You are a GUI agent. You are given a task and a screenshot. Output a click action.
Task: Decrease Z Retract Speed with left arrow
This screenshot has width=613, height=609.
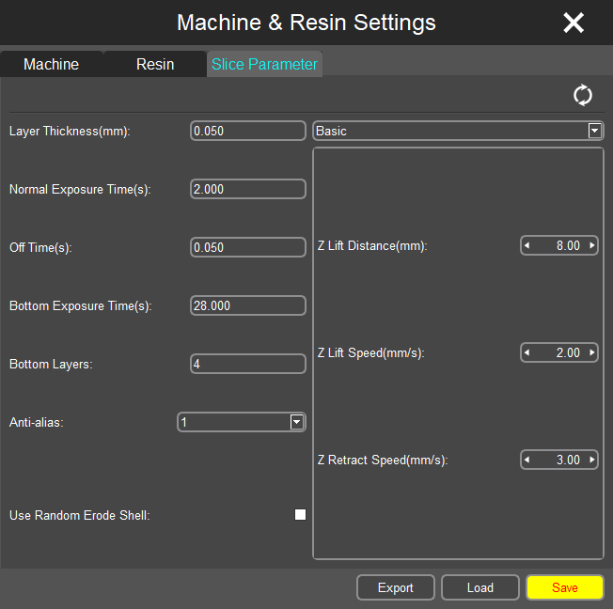527,460
